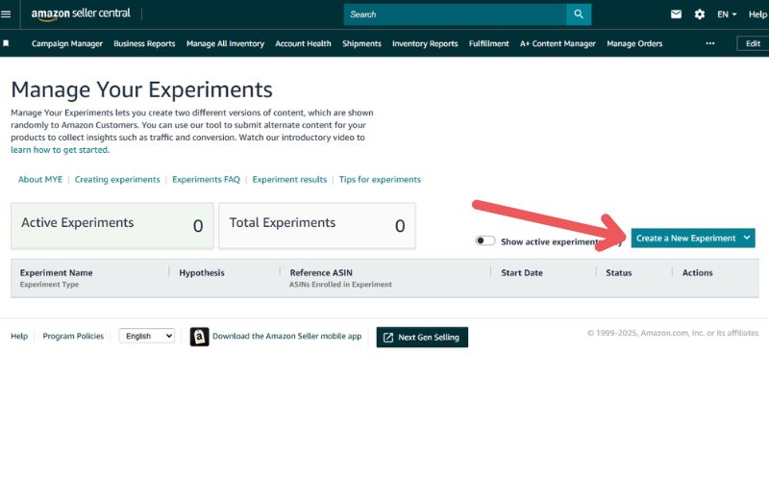769x481 pixels.
Task: Click the footer Help link
Action: point(19,336)
